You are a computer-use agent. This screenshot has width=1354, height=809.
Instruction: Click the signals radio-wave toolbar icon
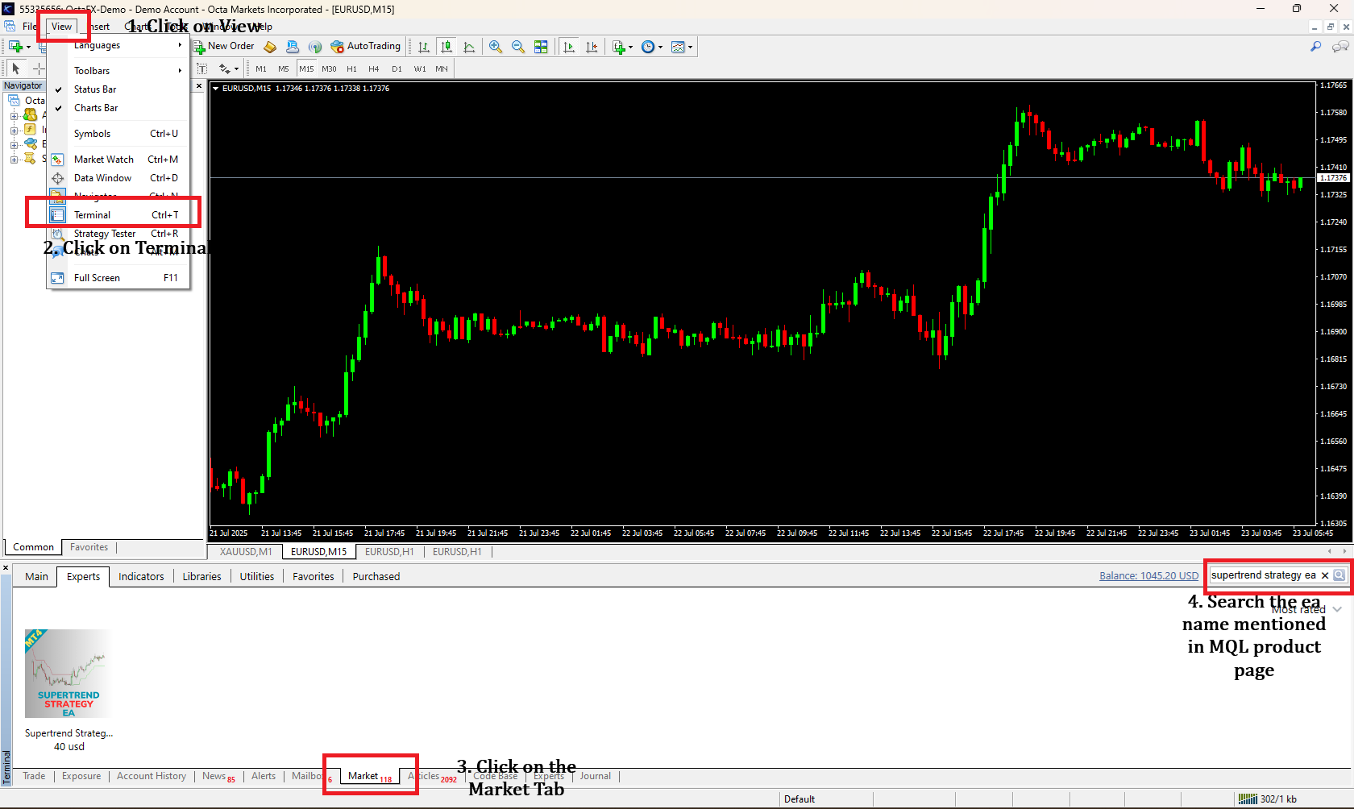point(315,47)
